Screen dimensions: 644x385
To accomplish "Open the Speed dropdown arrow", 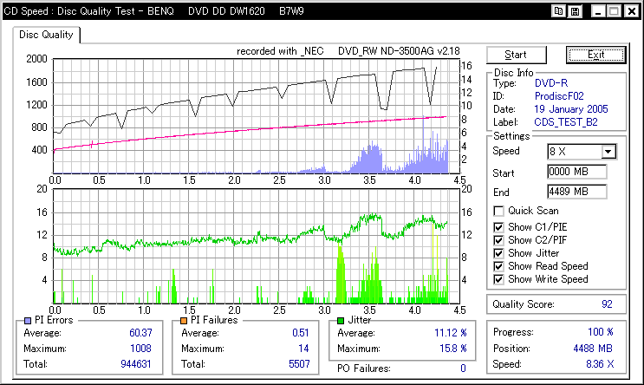I will (x=608, y=152).
